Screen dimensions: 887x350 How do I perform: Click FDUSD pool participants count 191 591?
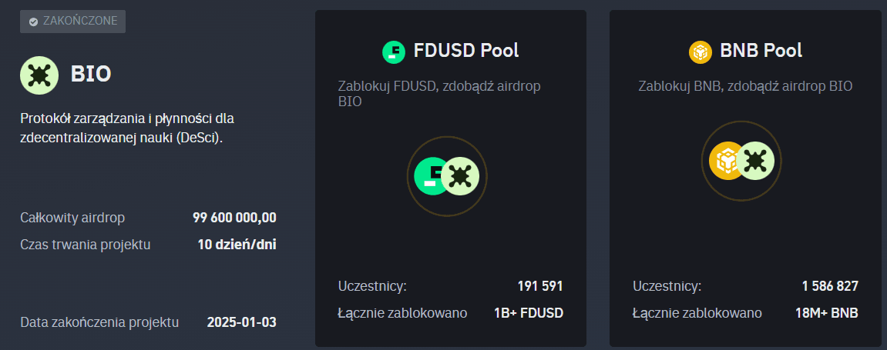tap(540, 286)
